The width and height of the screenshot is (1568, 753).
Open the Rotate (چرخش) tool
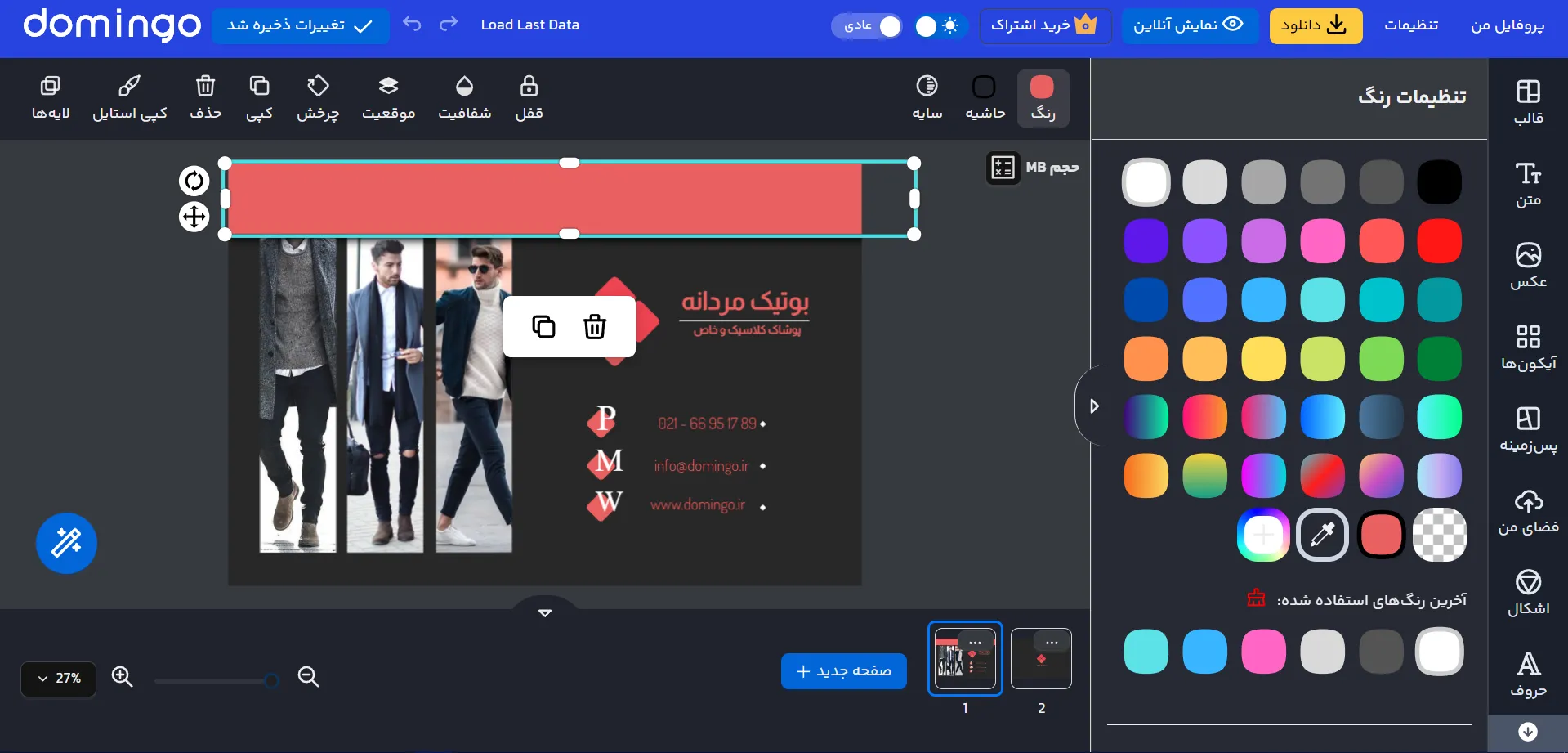[318, 98]
